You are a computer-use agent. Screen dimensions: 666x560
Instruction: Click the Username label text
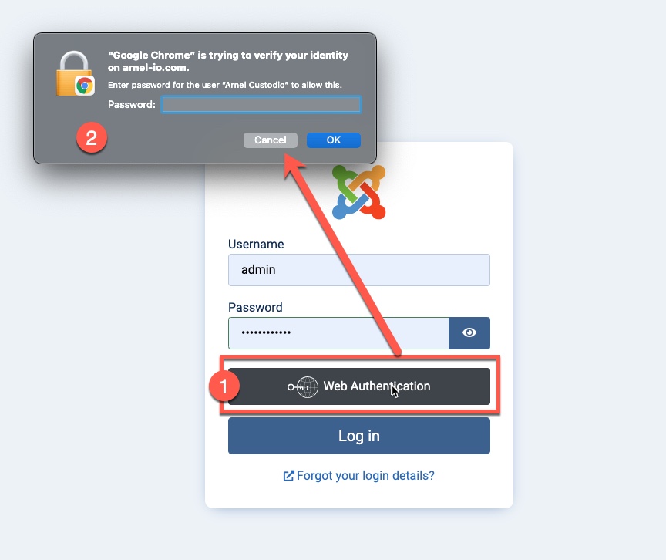(256, 244)
